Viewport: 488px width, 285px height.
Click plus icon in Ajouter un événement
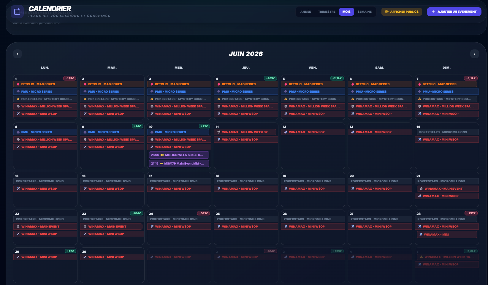[433, 12]
